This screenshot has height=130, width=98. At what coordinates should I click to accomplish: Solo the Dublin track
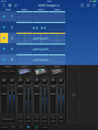point(53,118)
